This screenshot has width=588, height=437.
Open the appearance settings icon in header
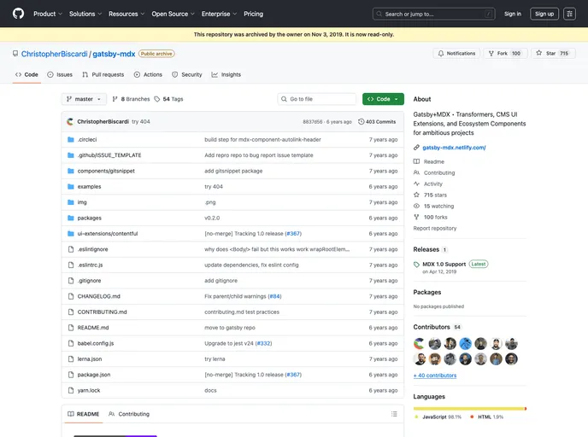(x=569, y=14)
